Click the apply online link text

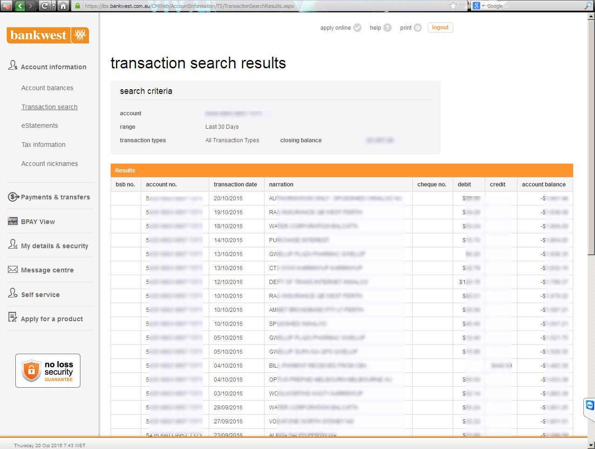336,28
